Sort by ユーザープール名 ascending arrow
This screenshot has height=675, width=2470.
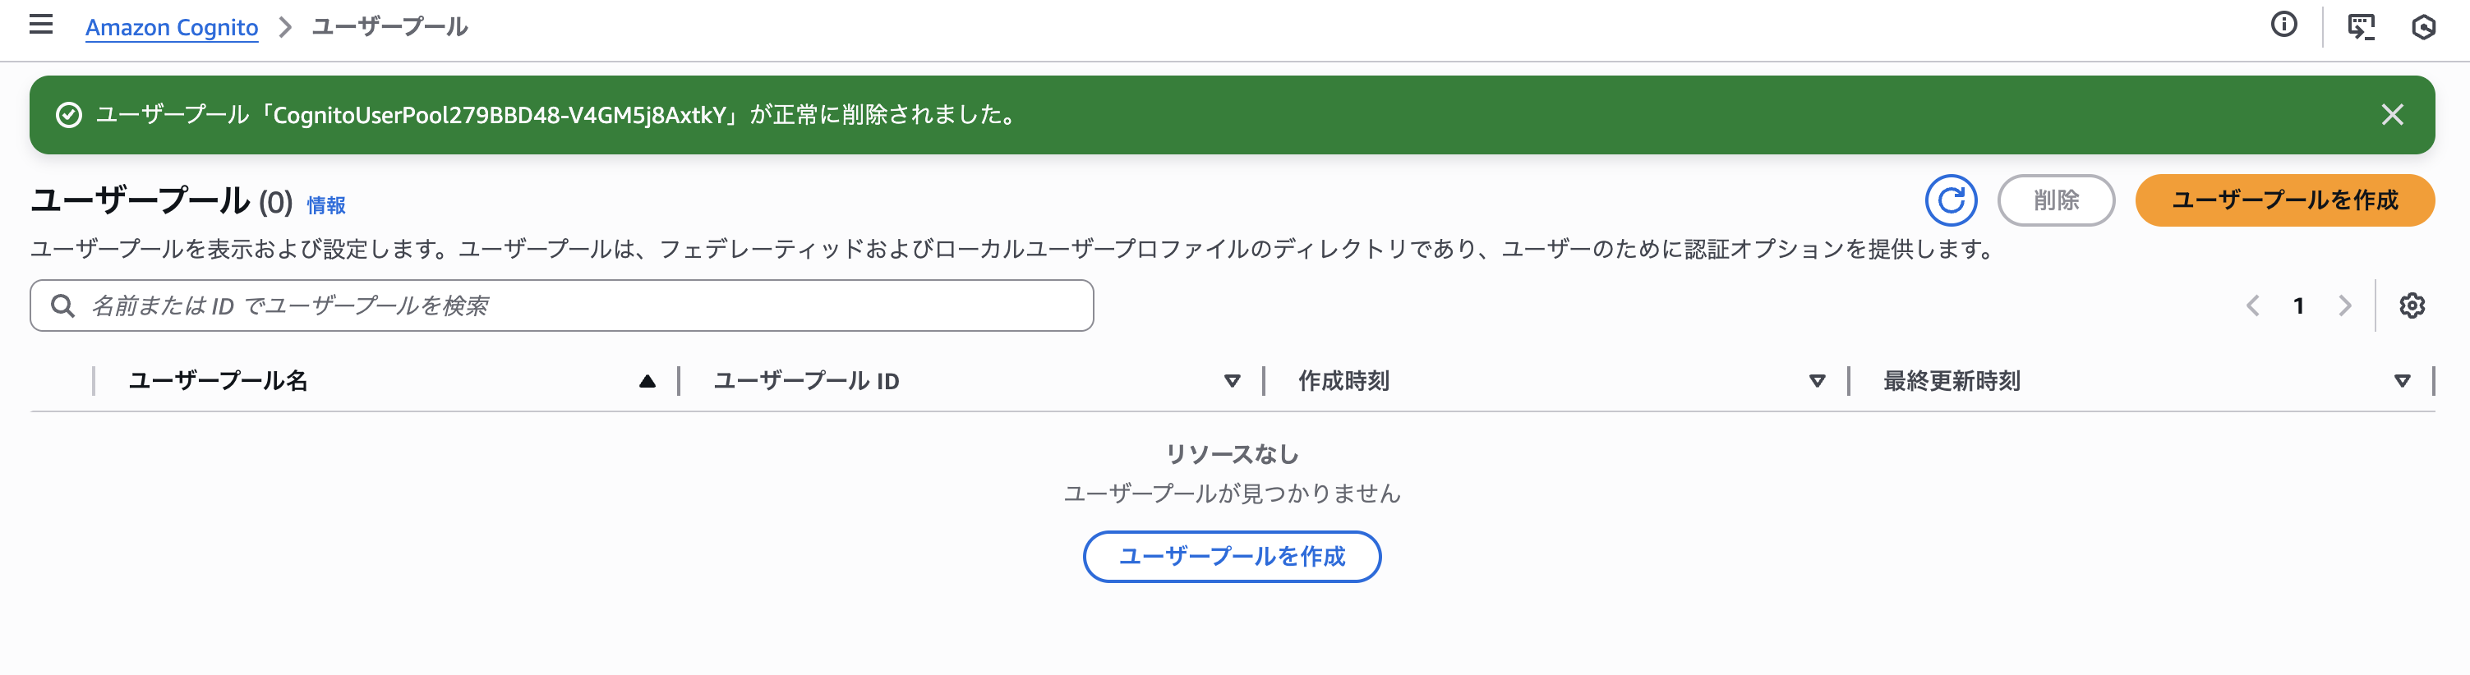click(647, 382)
